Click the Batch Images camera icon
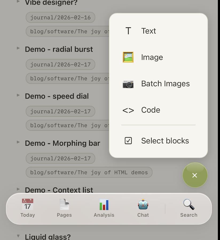Image resolution: width=220 pixels, height=240 pixels. point(128,84)
